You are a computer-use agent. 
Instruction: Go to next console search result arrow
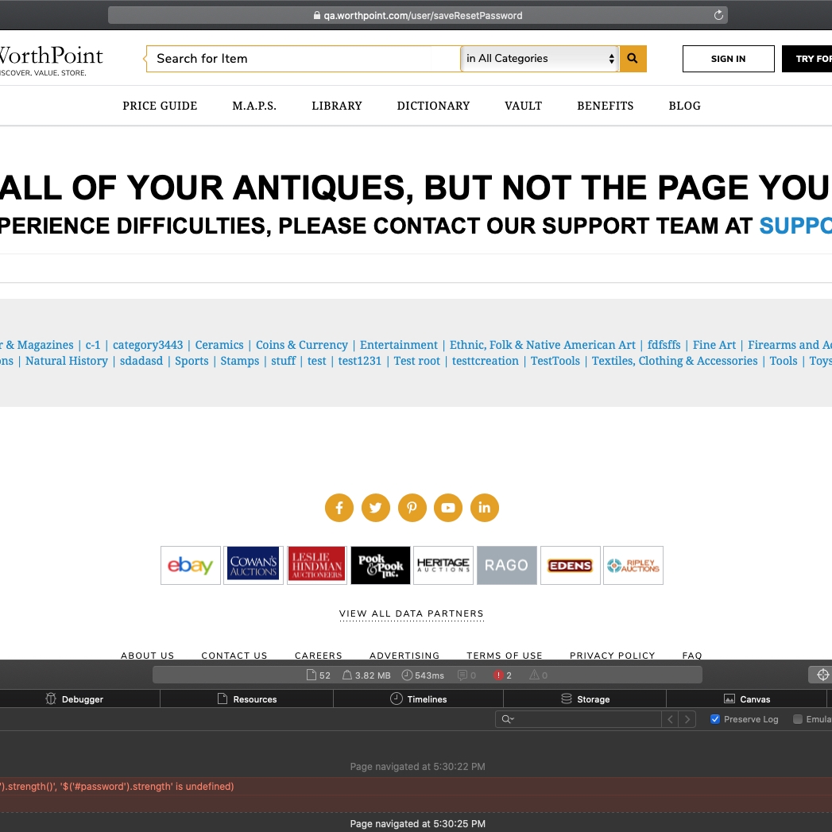coord(687,719)
